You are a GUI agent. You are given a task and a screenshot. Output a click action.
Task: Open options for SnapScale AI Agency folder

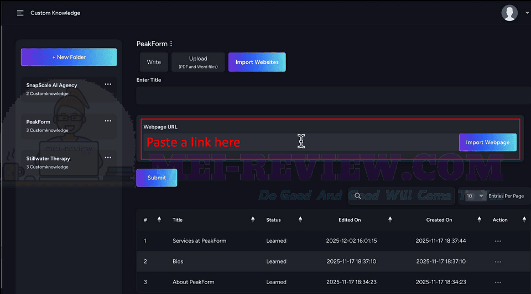[x=108, y=84]
